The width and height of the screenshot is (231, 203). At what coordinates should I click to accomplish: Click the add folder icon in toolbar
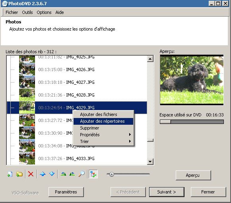(19, 174)
